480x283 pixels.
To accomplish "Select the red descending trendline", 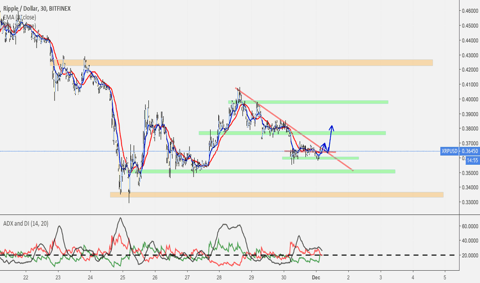I will tap(295, 130).
